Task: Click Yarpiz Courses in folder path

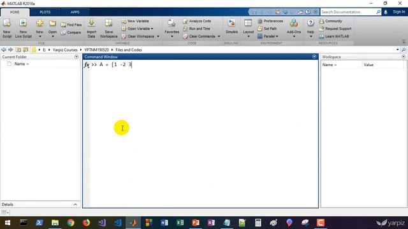Action: click(x=65, y=50)
